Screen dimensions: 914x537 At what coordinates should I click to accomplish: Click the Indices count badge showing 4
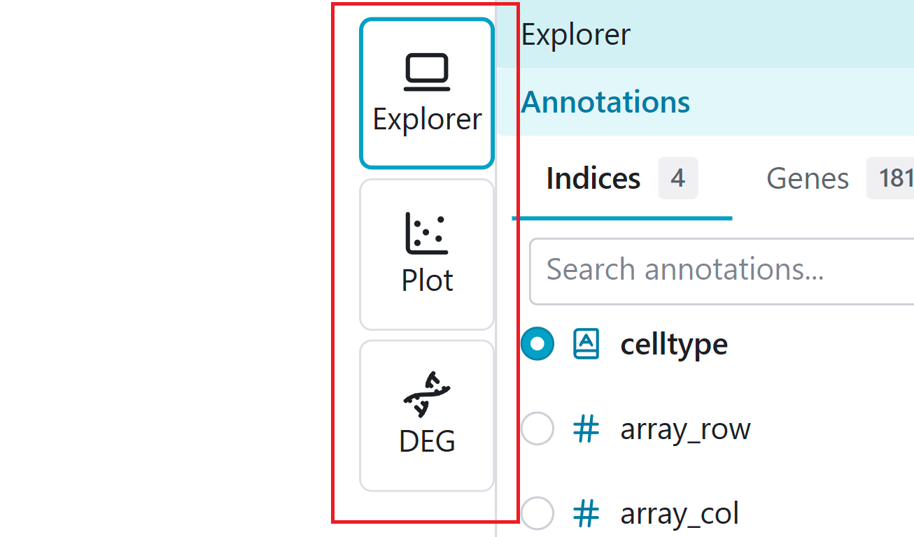(677, 178)
